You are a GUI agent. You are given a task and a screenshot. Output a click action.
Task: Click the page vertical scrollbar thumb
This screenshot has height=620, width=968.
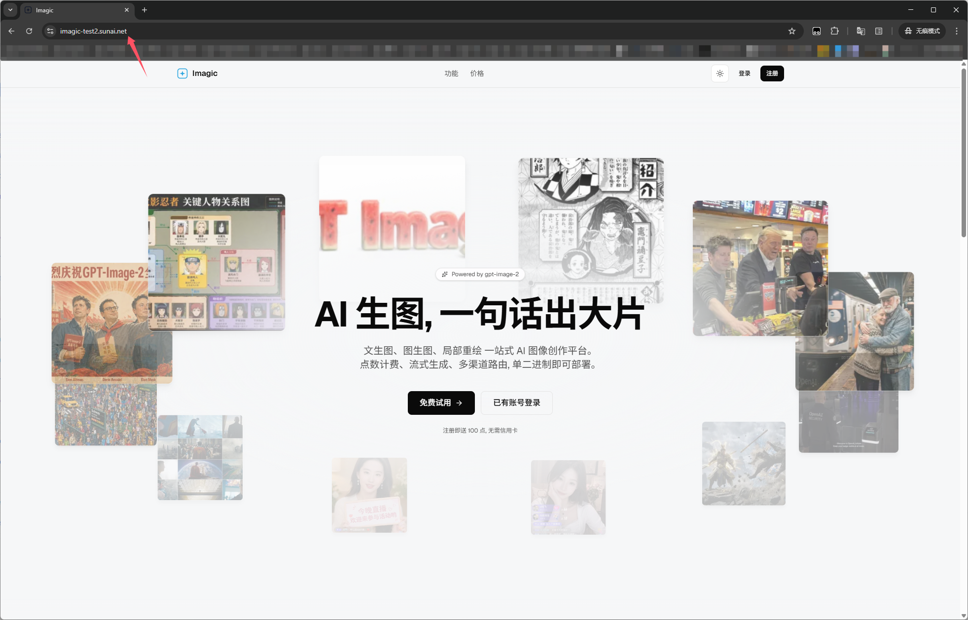(x=964, y=153)
